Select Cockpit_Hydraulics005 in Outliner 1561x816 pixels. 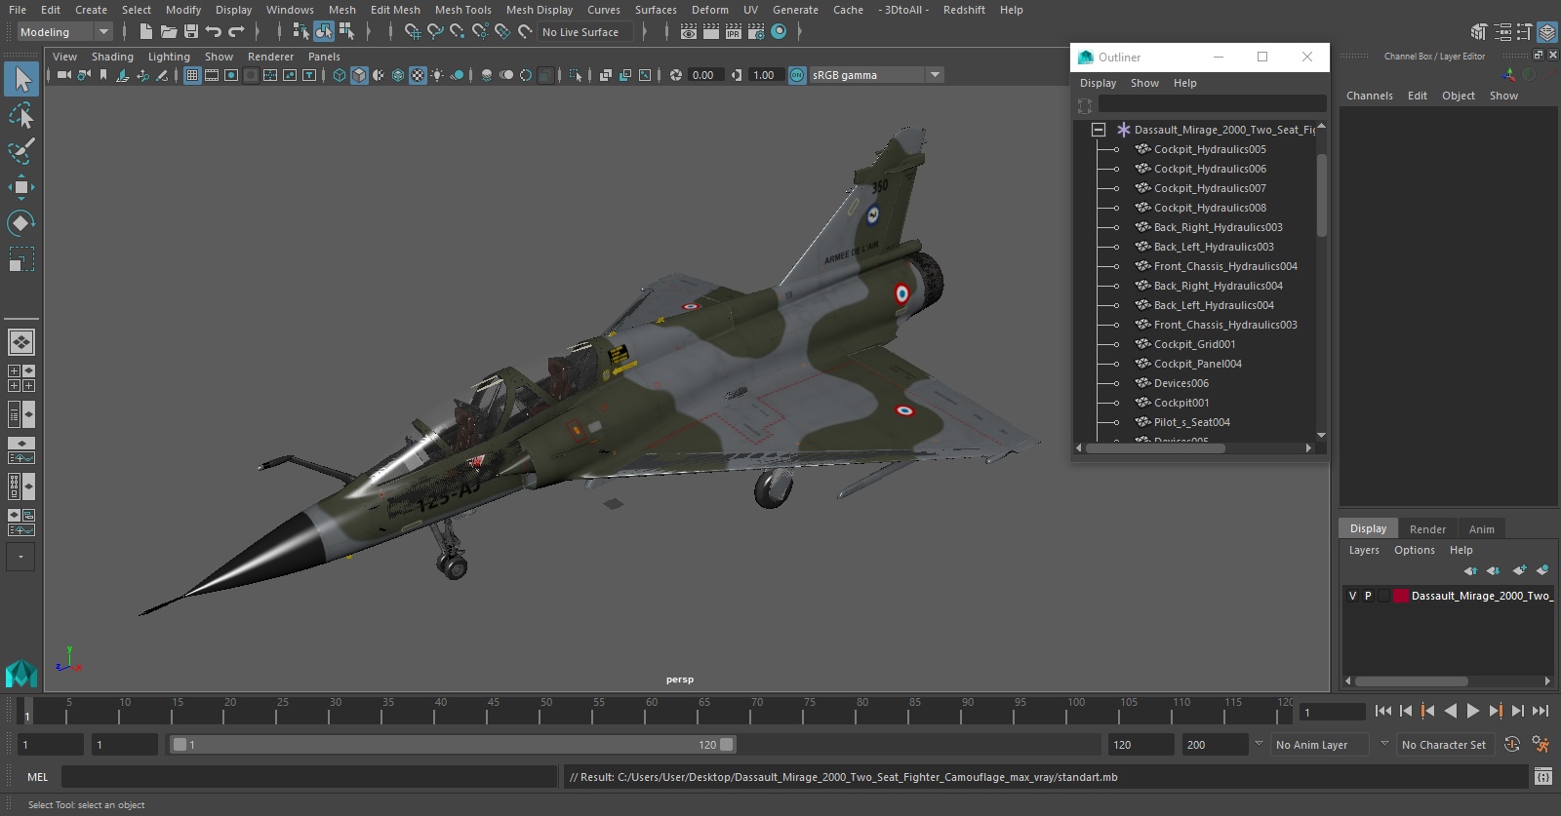(1210, 149)
